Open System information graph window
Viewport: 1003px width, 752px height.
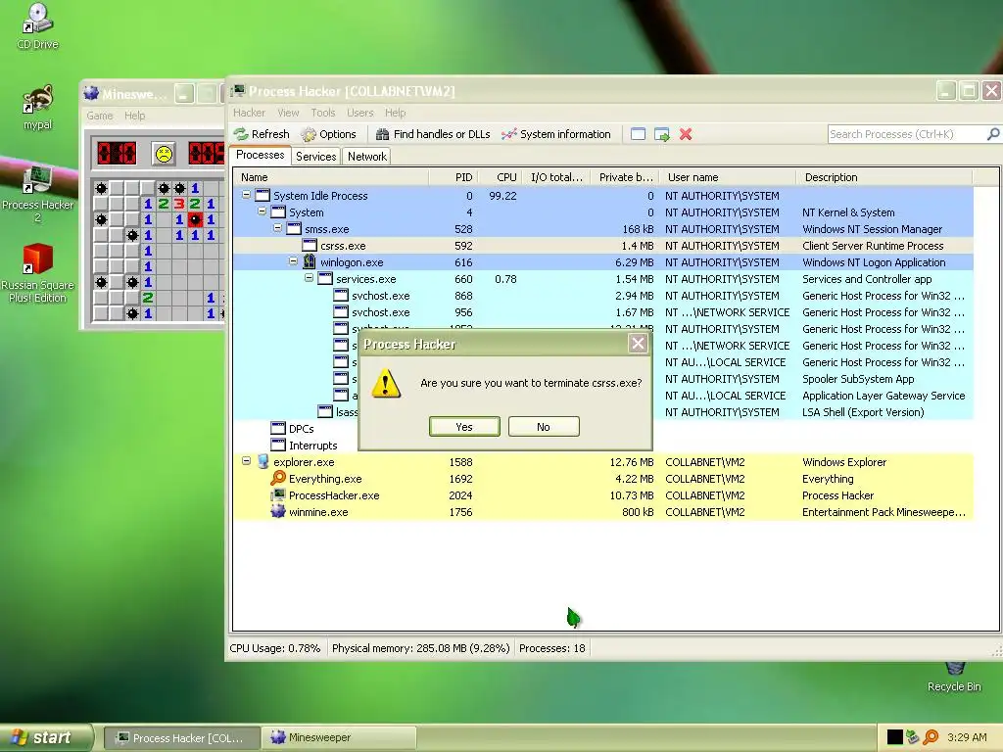coord(556,134)
